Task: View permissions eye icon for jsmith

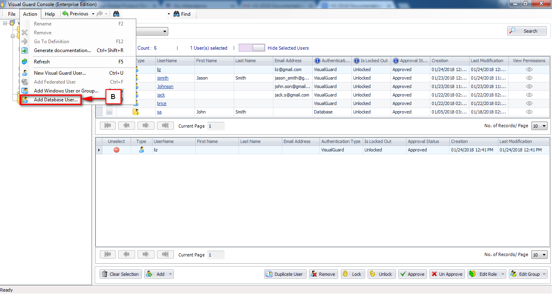Action: tap(529, 78)
